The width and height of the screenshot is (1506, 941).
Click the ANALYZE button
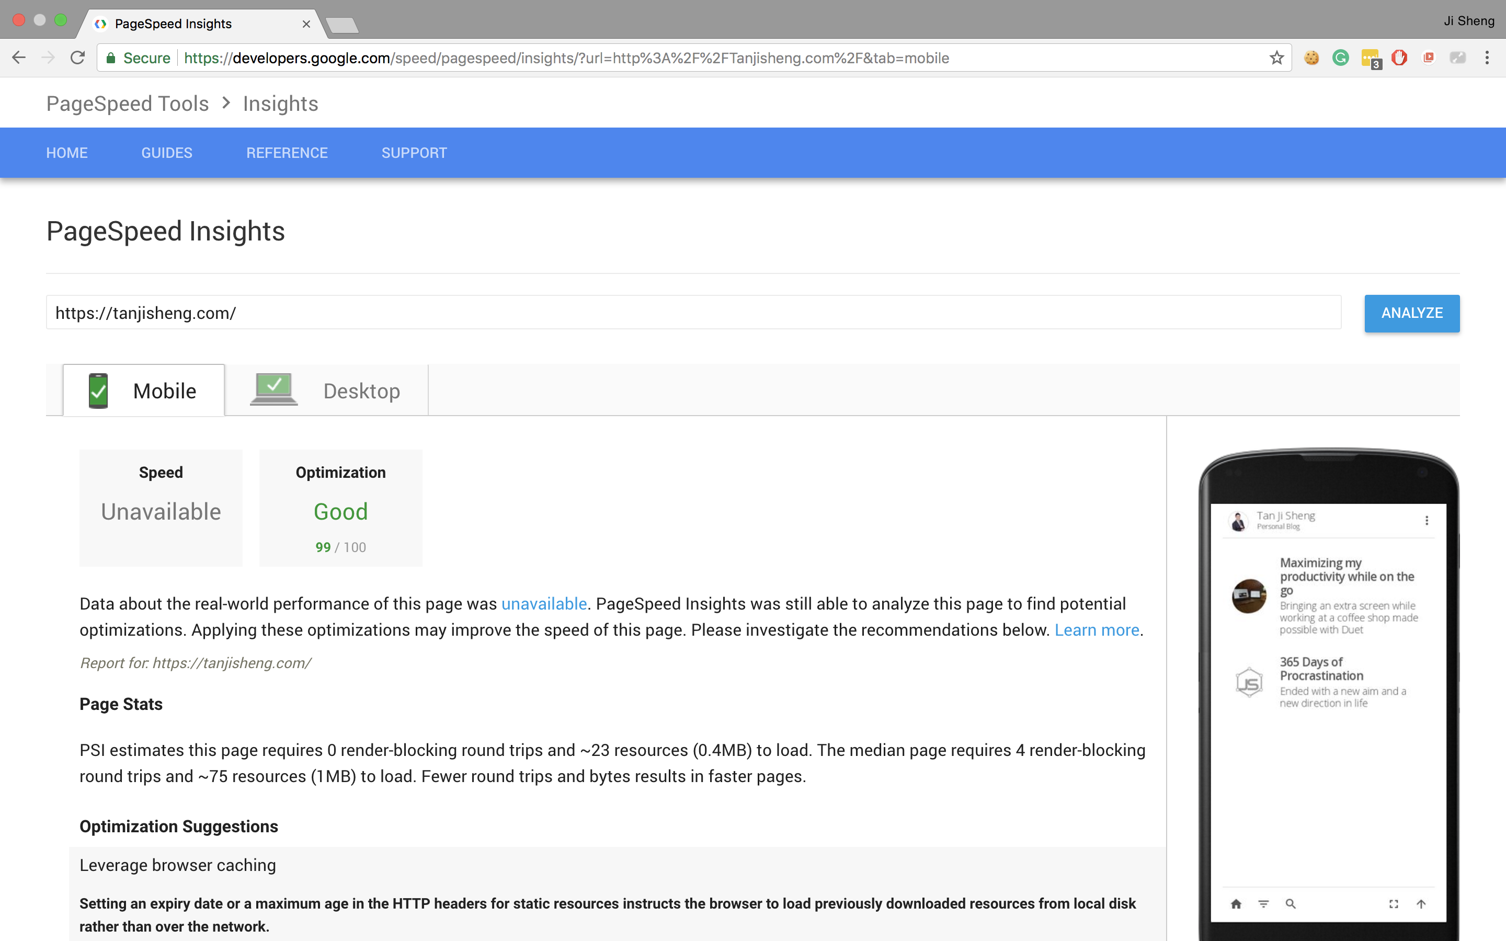[x=1411, y=313]
